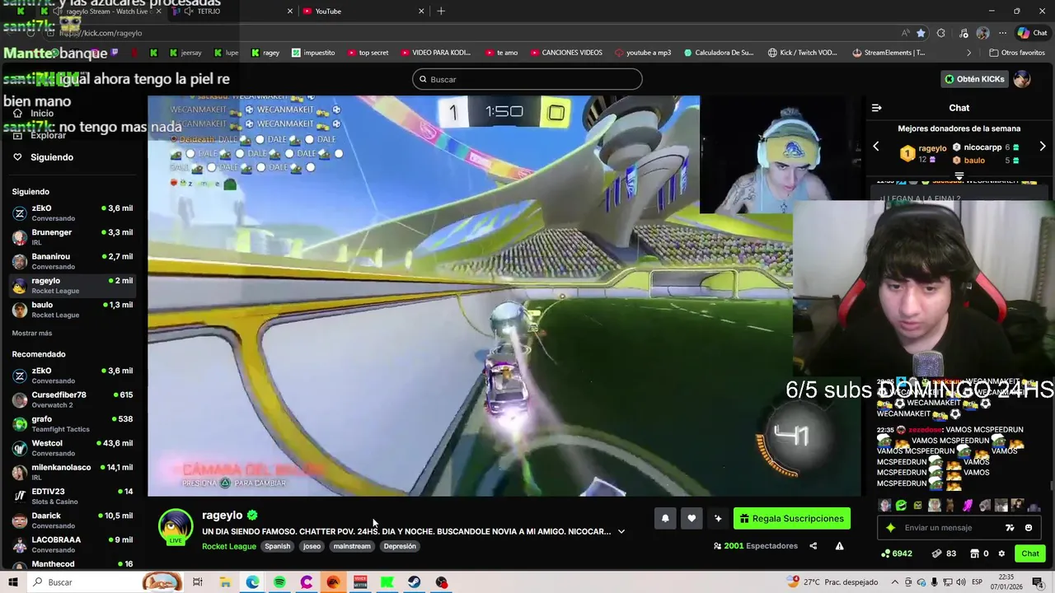The height and width of the screenshot is (593, 1055).
Task: Open the EA app from the taskbar
Action: pyautogui.click(x=334, y=582)
